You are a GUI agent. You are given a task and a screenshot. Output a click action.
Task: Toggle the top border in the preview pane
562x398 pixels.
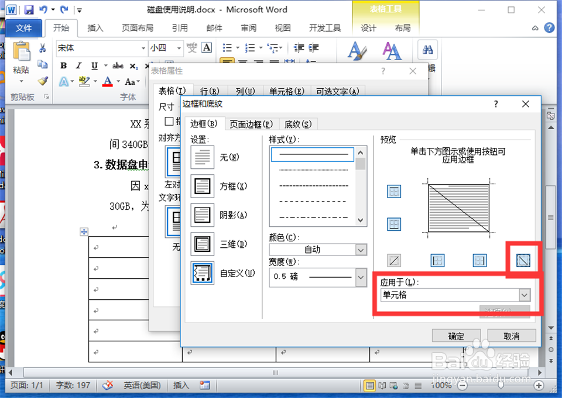coord(393,191)
